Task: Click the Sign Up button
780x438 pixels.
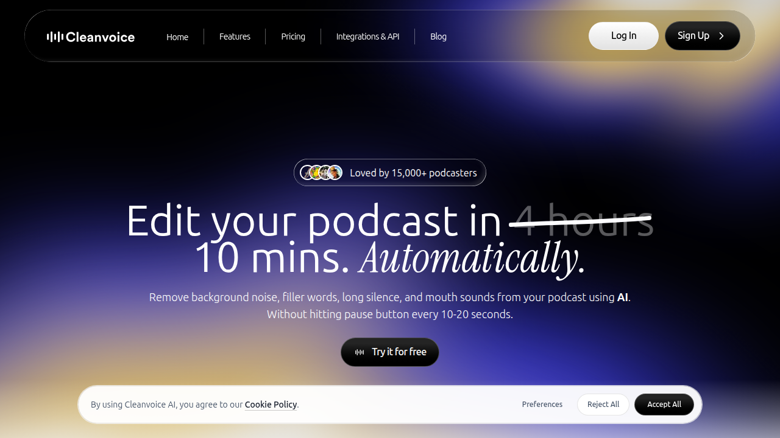Action: [x=703, y=36]
